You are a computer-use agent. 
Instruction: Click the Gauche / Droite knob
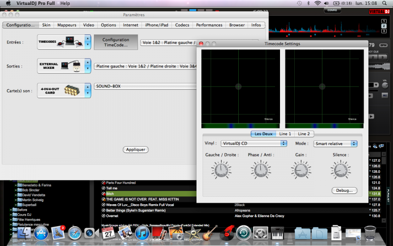(221, 170)
